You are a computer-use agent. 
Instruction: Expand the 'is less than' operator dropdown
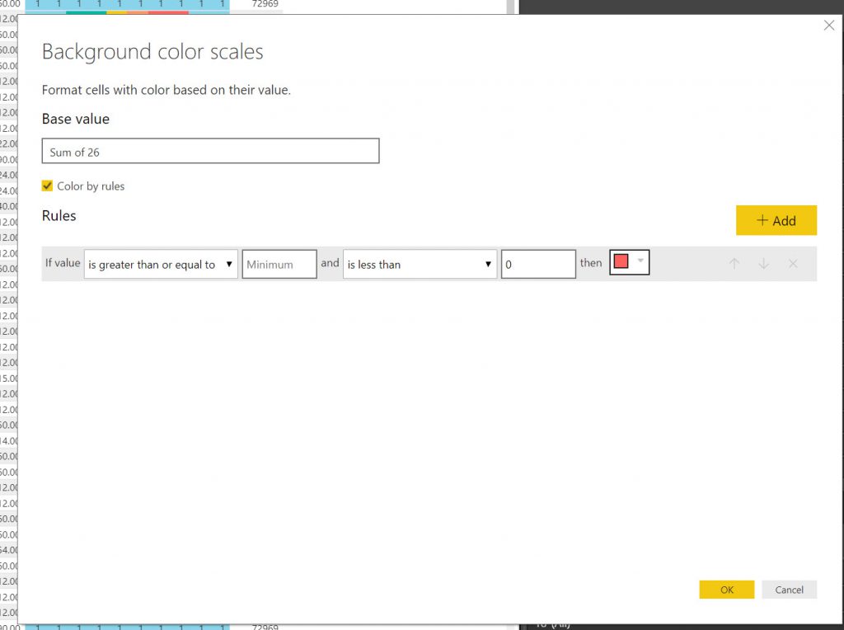point(420,265)
